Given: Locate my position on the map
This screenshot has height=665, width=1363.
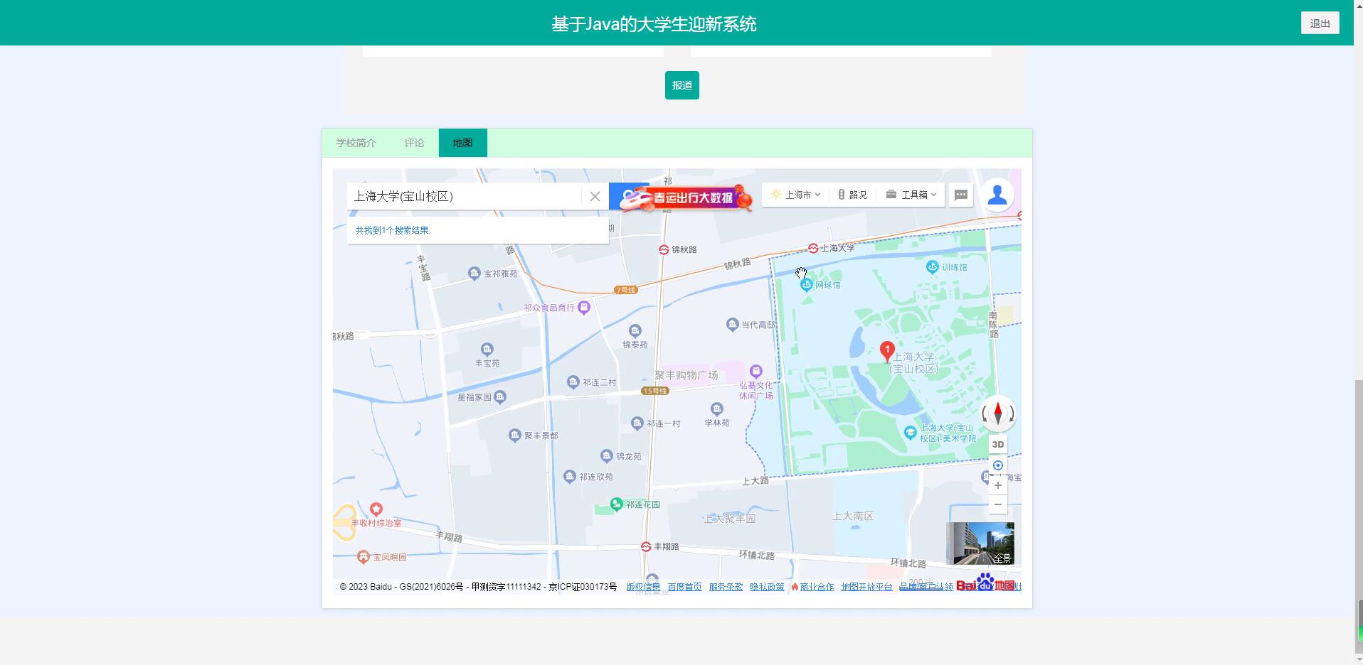Looking at the screenshot, I should (998, 465).
